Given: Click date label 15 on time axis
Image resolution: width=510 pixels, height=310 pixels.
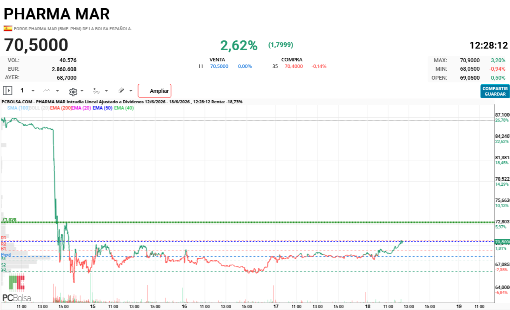Looking at the screenshot, I should click(x=93, y=306).
